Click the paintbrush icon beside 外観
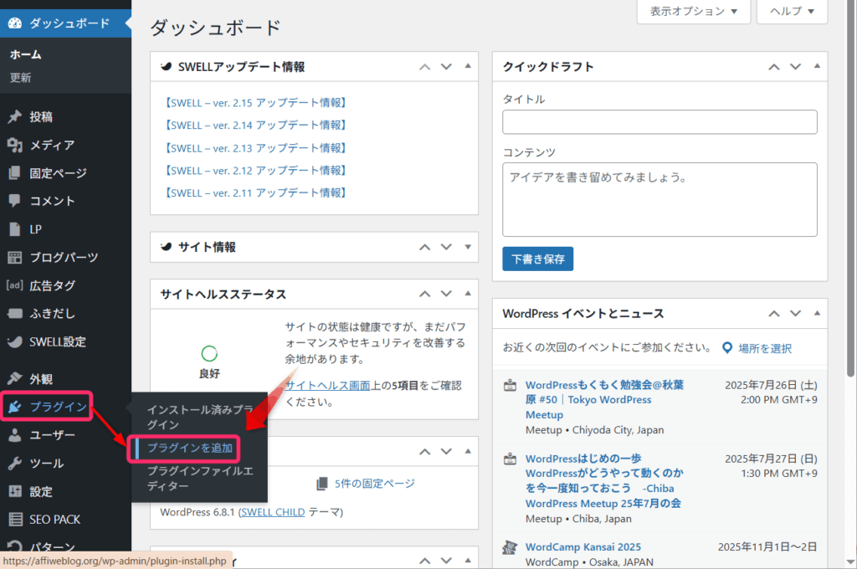Viewport: 857px width, 569px height. pyautogui.click(x=15, y=378)
